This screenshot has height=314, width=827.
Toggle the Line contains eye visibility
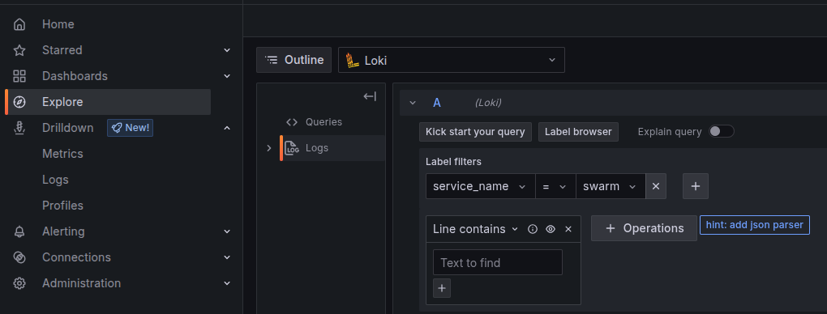pyautogui.click(x=551, y=229)
